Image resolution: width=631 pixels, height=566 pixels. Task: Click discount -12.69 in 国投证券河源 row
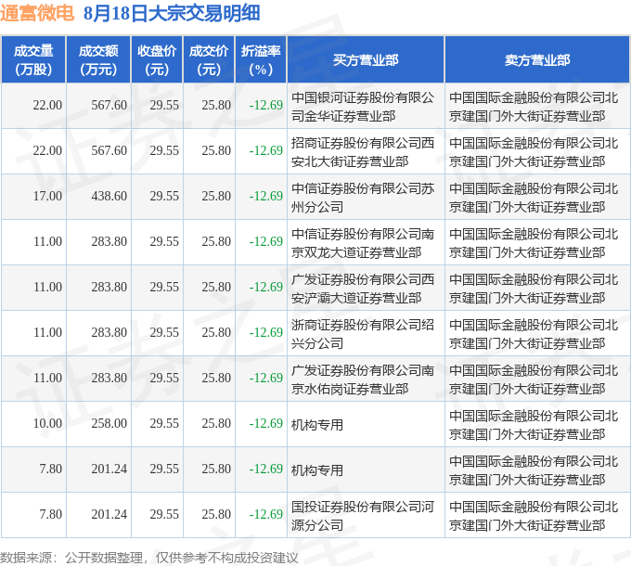266,514
